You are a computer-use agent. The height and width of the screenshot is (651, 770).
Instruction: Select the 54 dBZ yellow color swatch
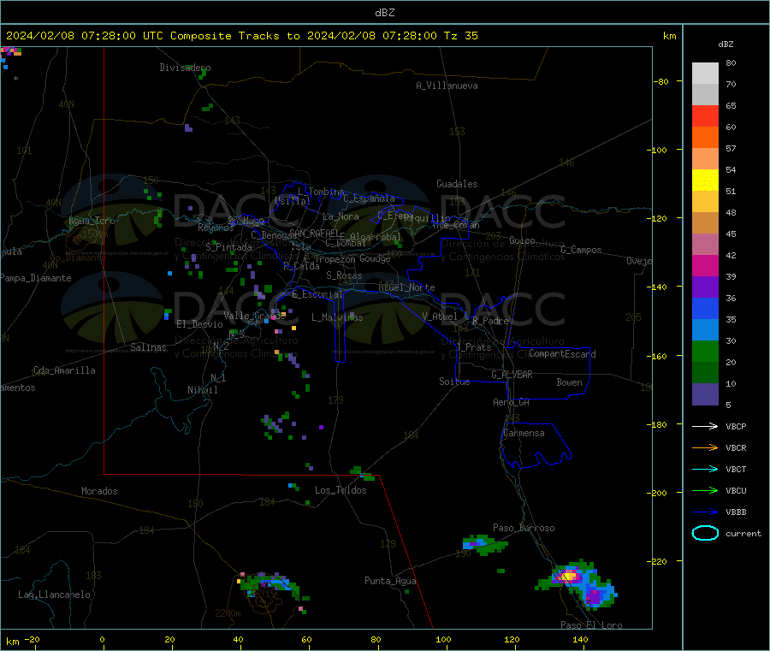(x=705, y=181)
